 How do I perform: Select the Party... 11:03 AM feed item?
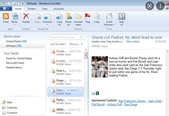tap(66, 101)
